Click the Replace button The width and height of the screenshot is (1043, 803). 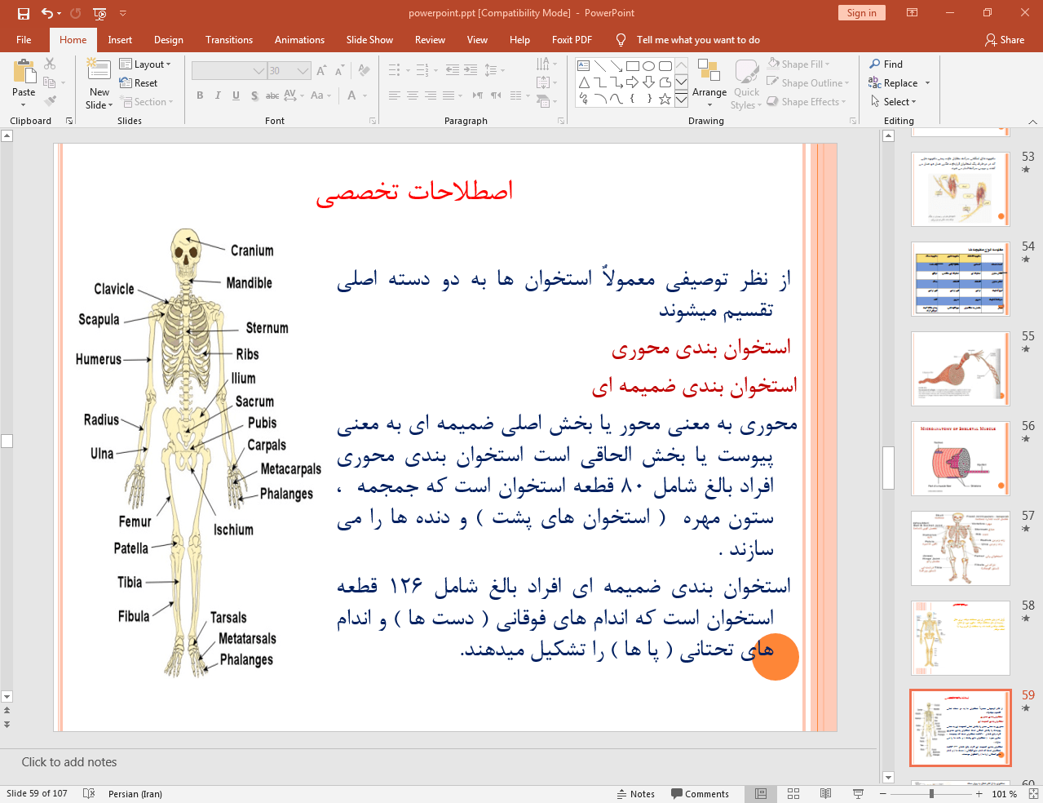899,83
